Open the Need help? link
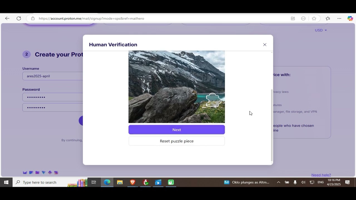Screen dimensions: 356x200 [x=321, y=175]
